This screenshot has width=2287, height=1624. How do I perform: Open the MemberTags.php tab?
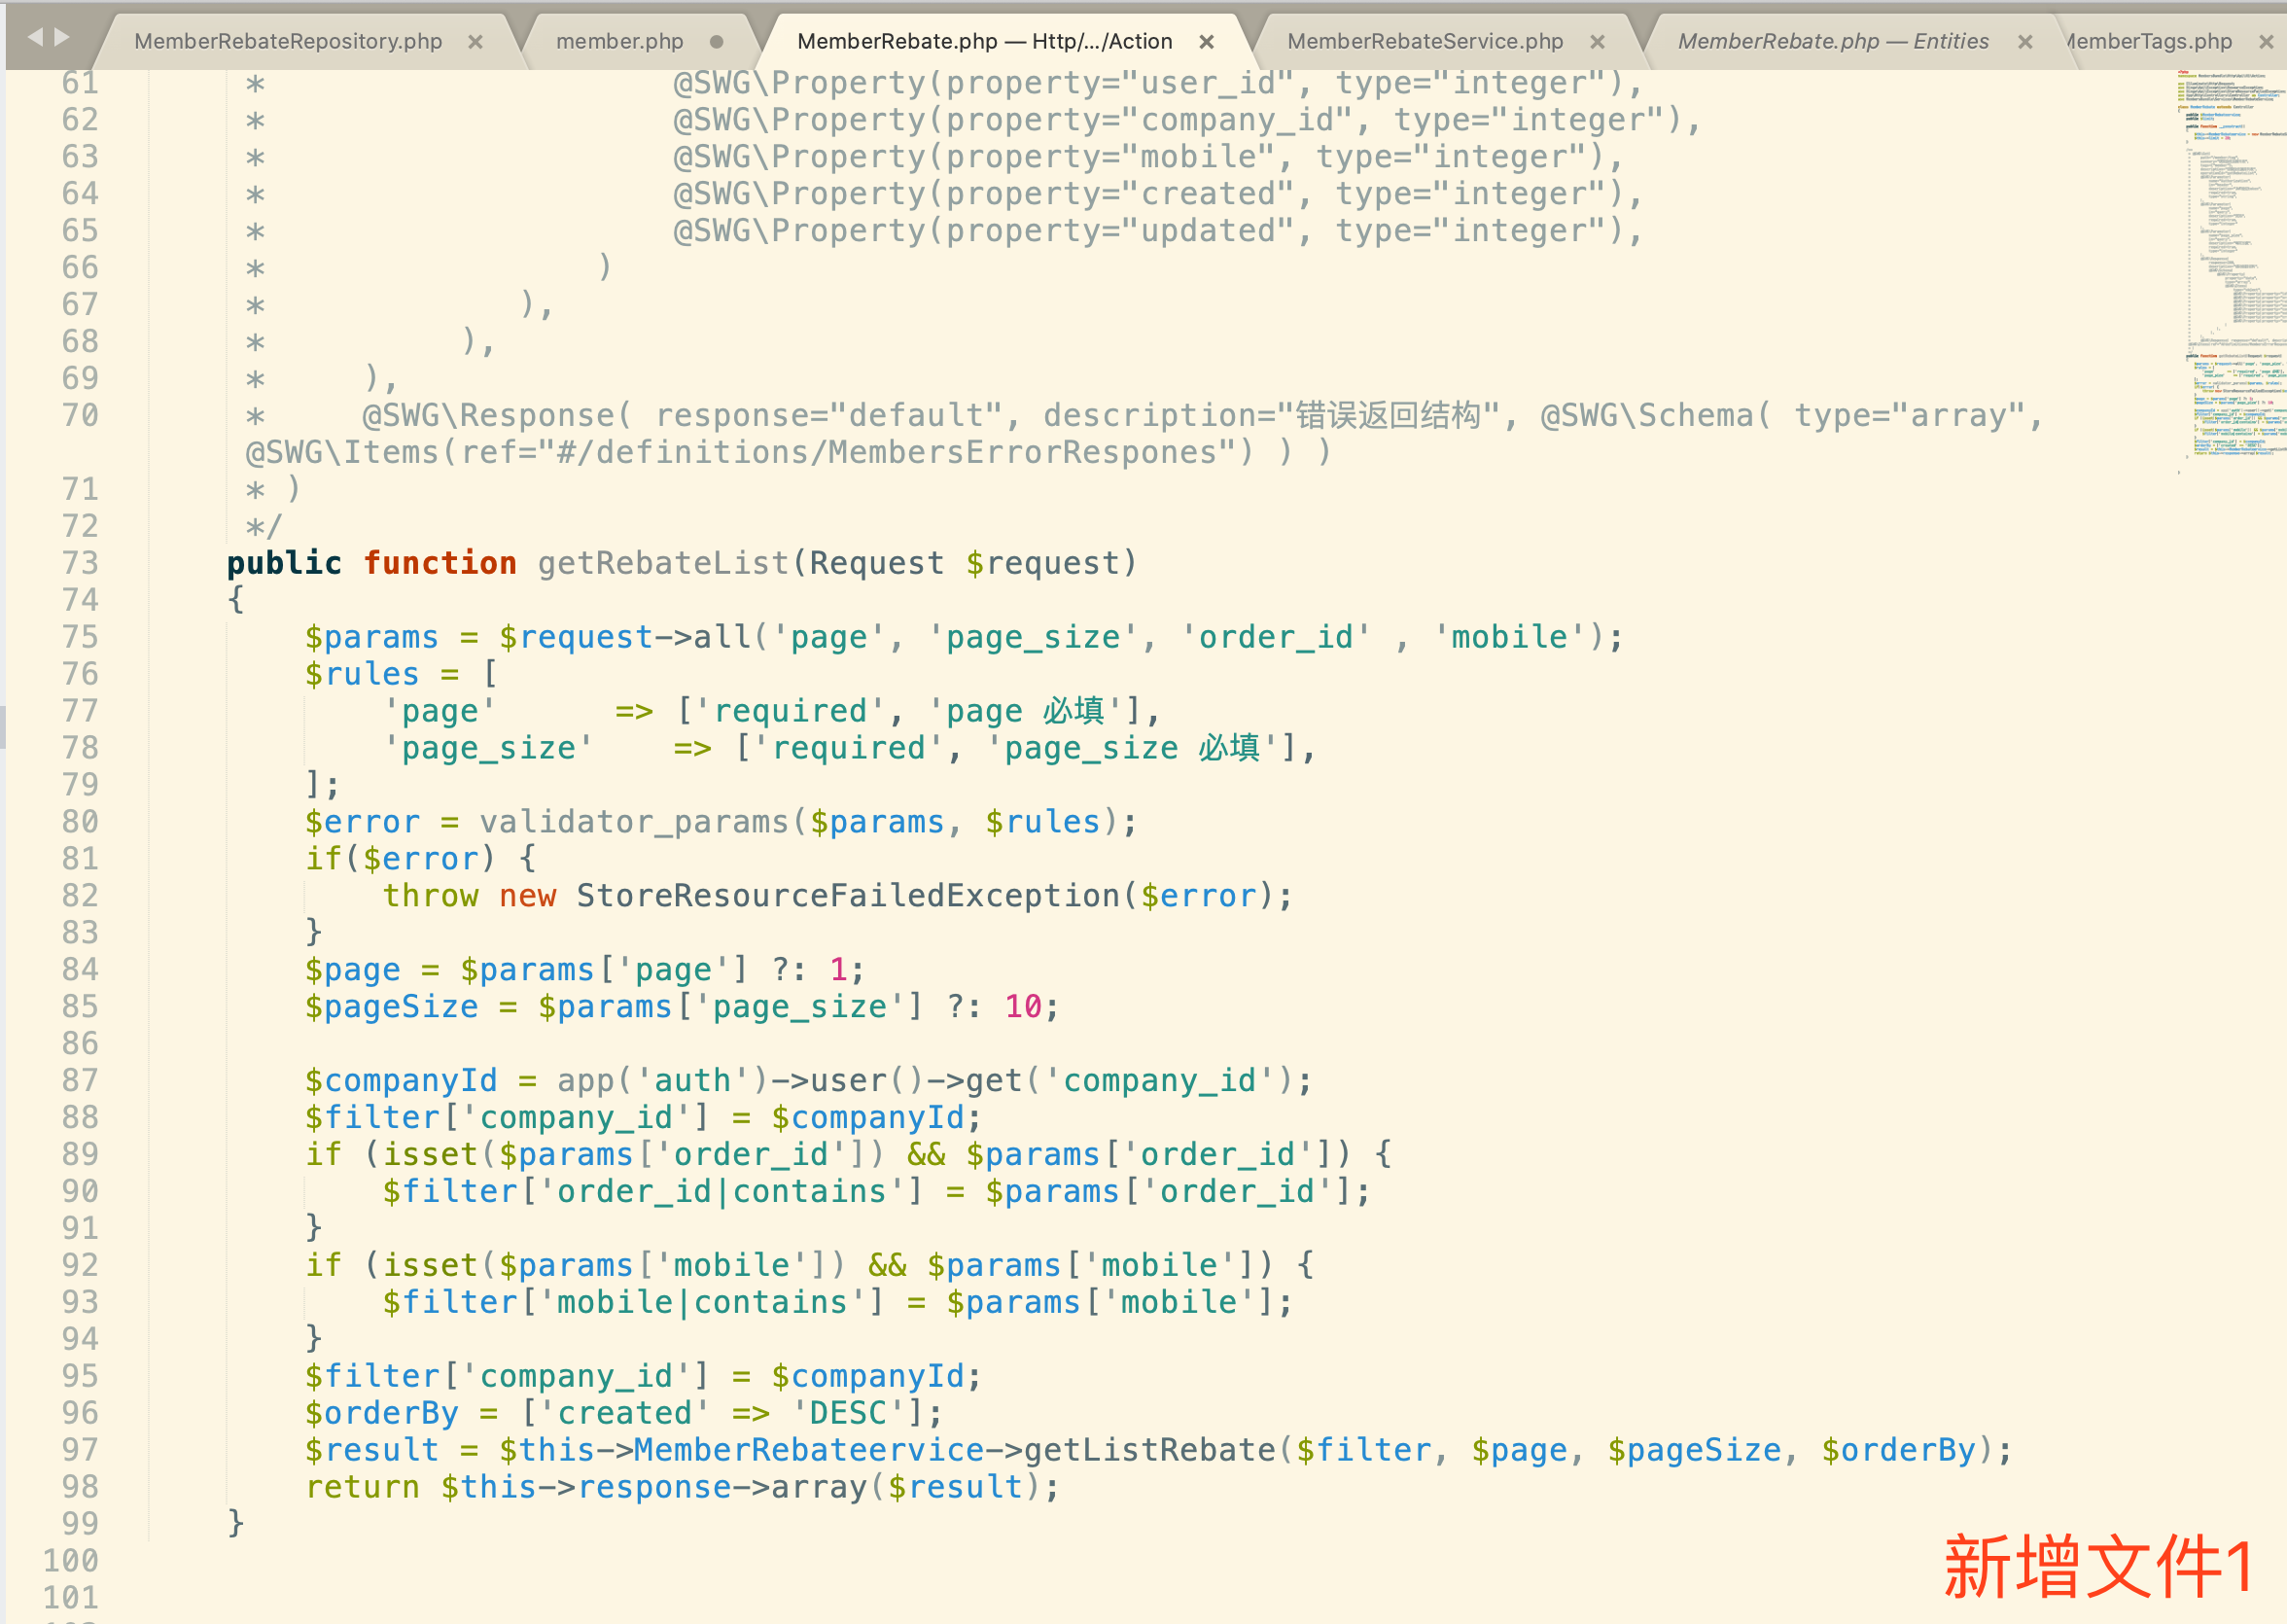tap(2150, 42)
